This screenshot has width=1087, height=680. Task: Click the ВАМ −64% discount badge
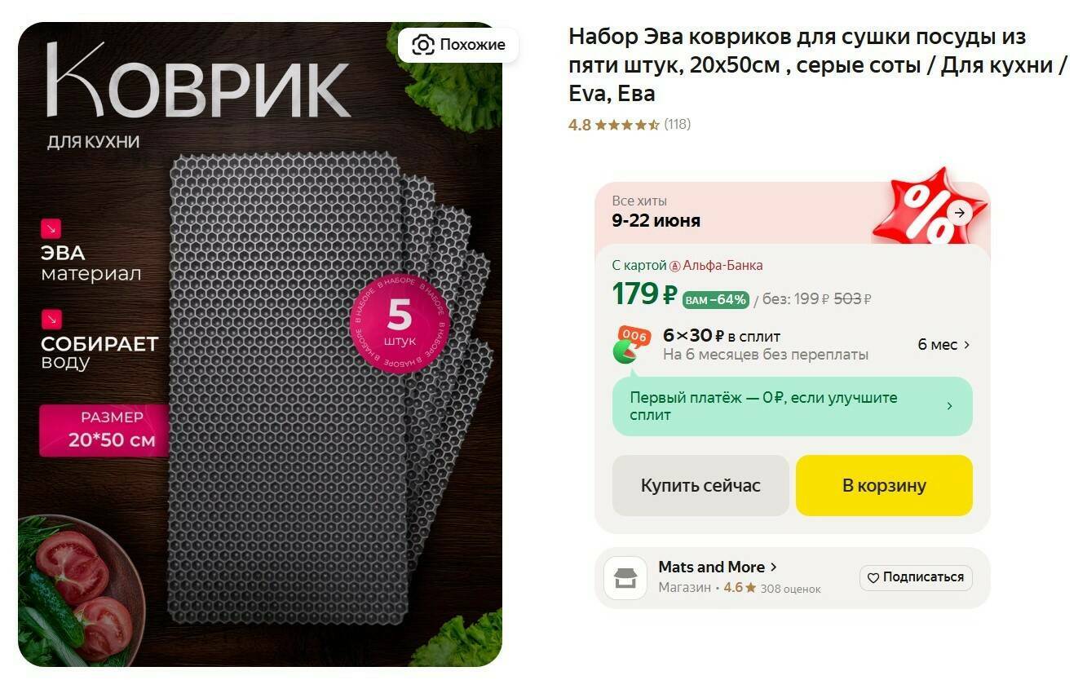(x=715, y=300)
